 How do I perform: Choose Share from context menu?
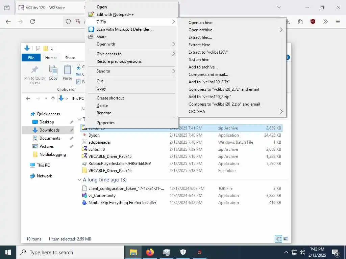click(x=132, y=37)
